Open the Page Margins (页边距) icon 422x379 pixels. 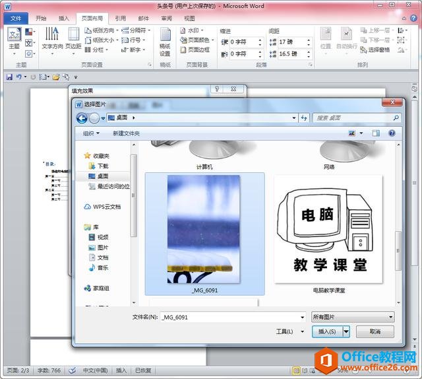click(x=73, y=40)
